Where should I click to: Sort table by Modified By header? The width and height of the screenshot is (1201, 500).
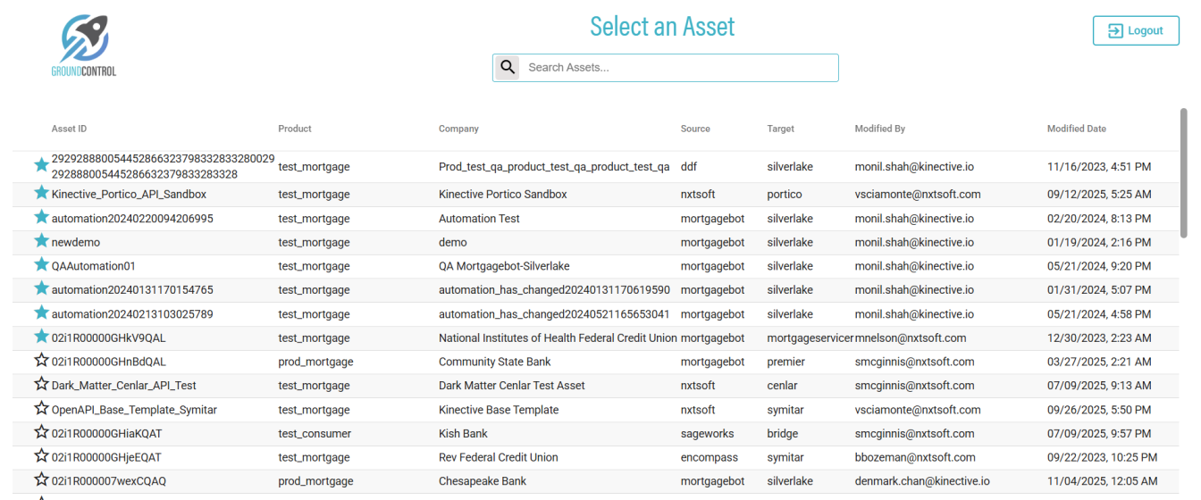pos(879,129)
